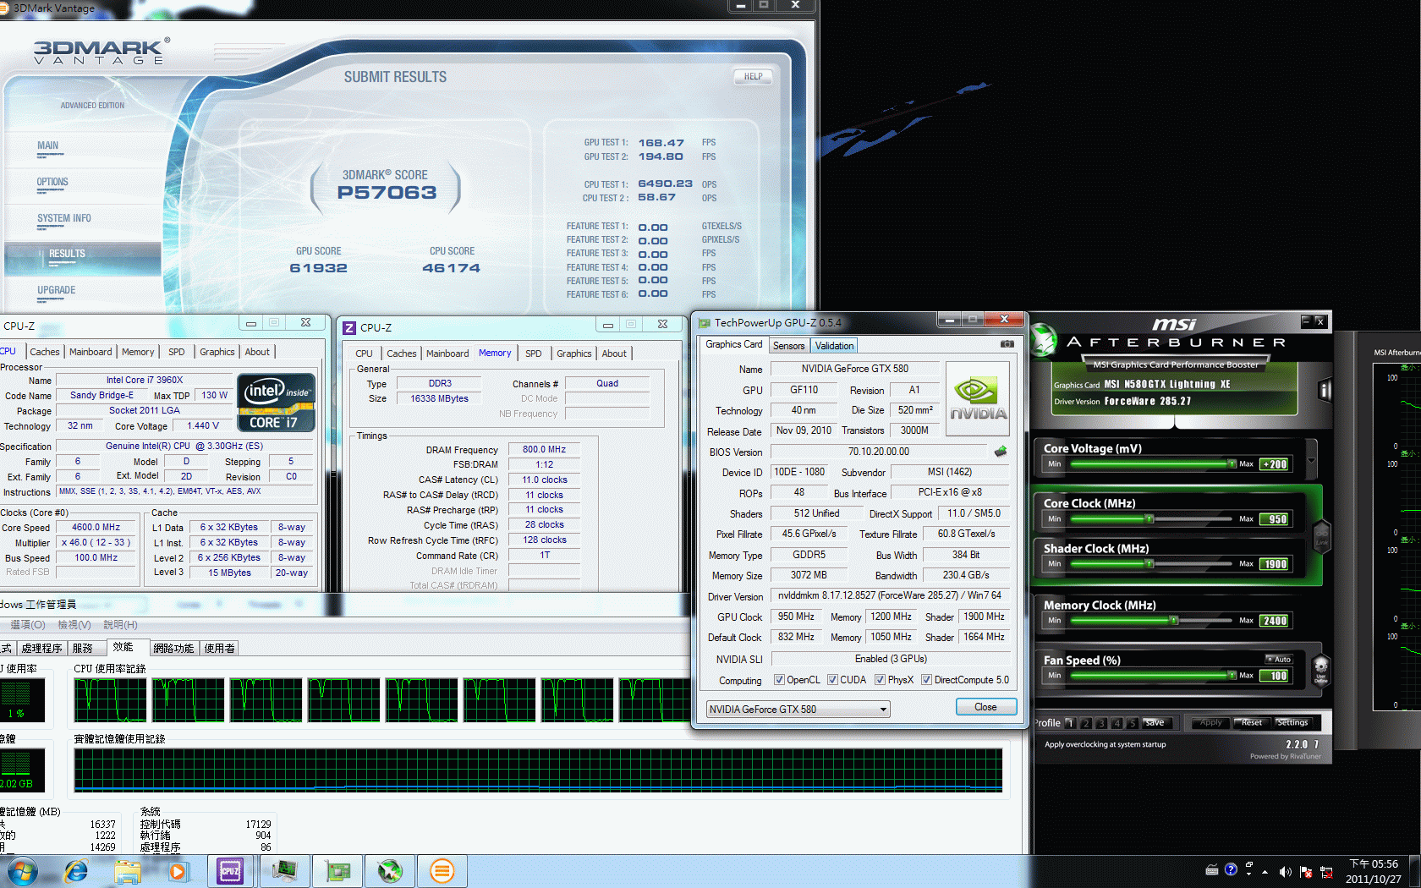The image size is (1421, 888).
Task: Switch to MSI Afterburner taskbar button
Action: [390, 870]
